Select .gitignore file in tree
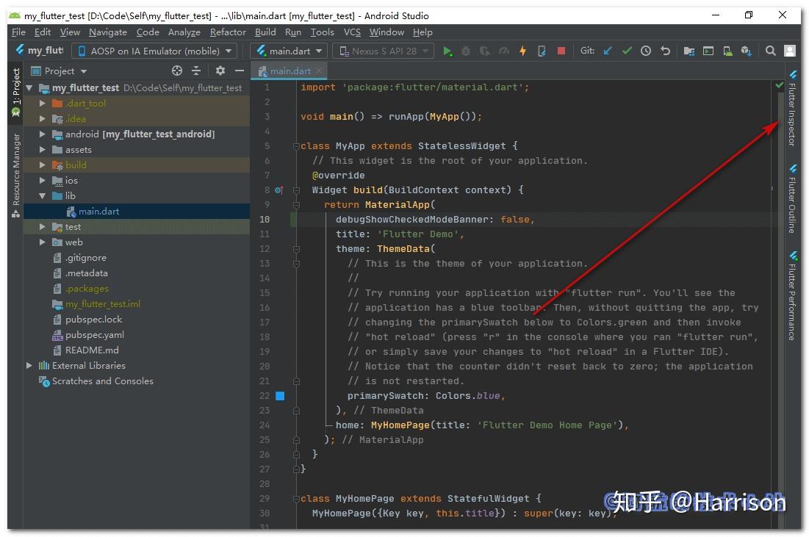The width and height of the screenshot is (809, 537). pyautogui.click(x=86, y=258)
